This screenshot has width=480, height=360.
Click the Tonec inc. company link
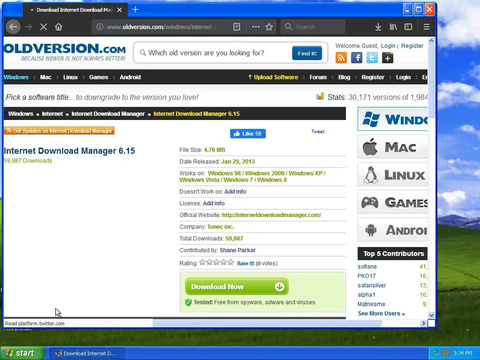[220, 227]
